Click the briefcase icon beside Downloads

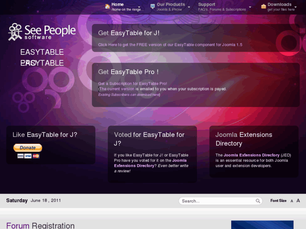point(263,6)
